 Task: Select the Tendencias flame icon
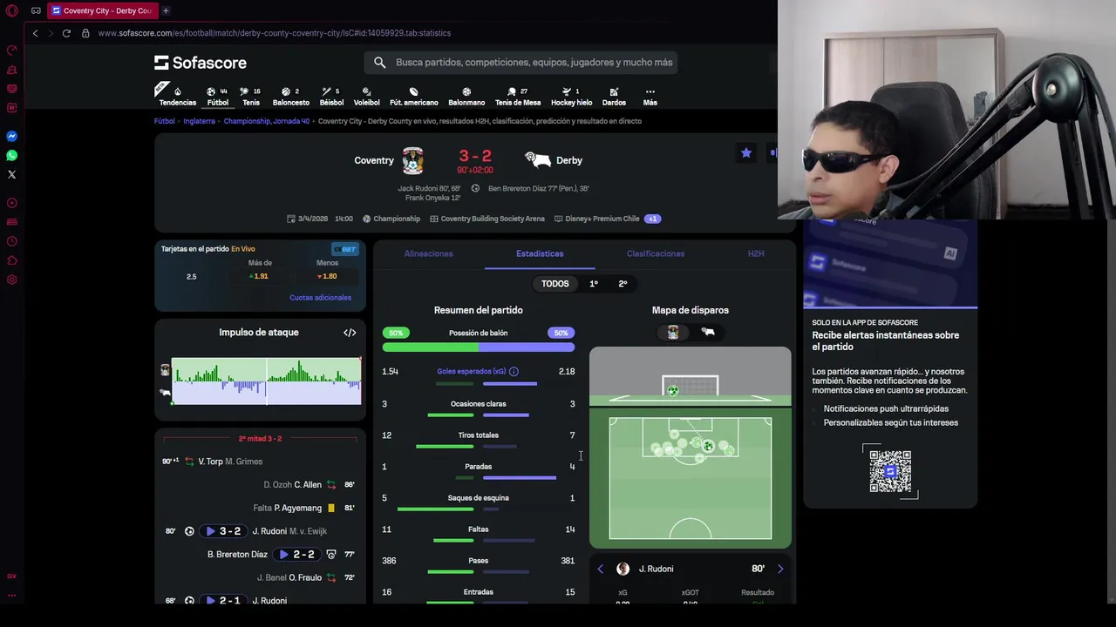[x=178, y=91]
